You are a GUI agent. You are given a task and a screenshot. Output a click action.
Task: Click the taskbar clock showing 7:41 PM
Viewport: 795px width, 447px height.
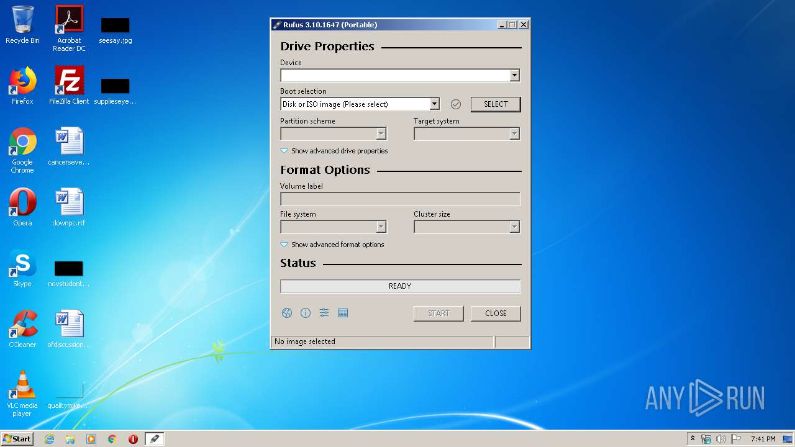tap(763, 439)
